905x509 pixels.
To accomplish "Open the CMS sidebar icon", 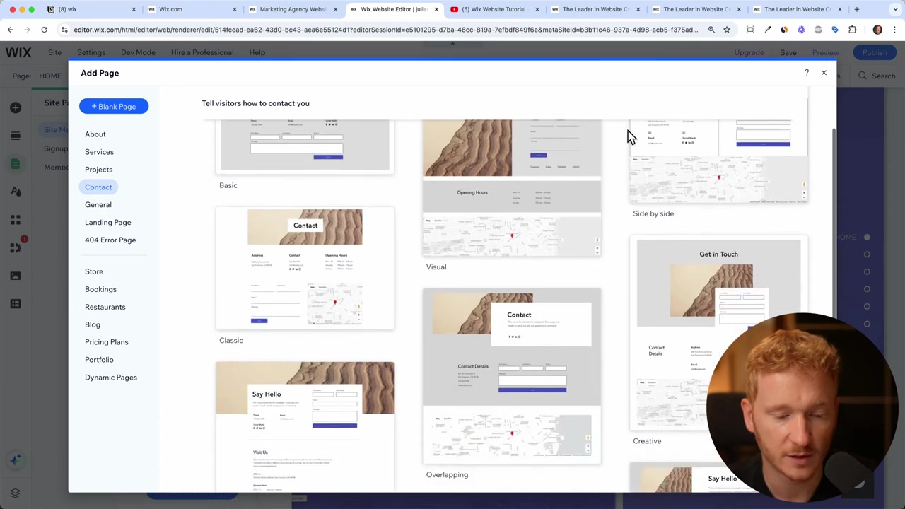I will tap(16, 304).
